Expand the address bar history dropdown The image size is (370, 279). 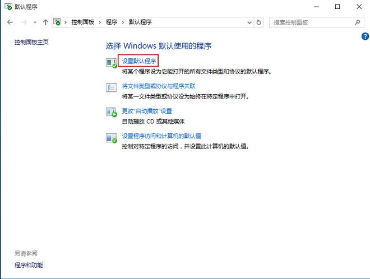pyautogui.click(x=249, y=22)
